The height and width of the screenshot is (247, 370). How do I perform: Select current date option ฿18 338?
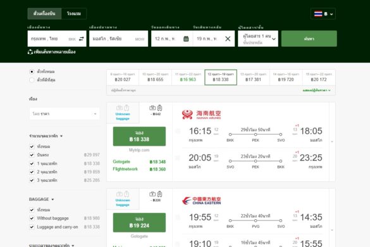[x=221, y=77]
